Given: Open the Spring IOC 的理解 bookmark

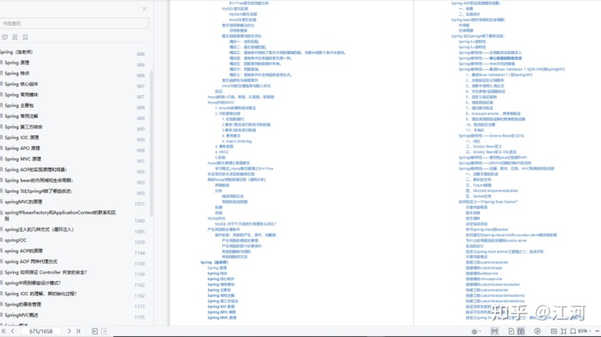Looking at the screenshot, I should click(41, 294).
